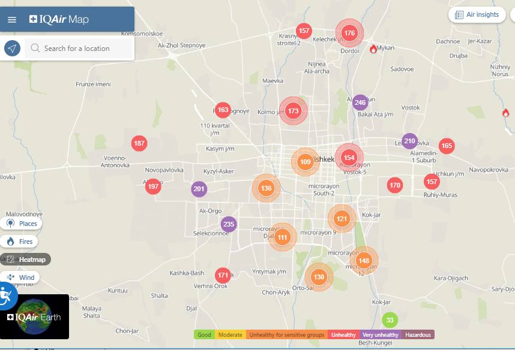Click the IQAir Map logo link
Screen dimensions: 515x350
tap(59, 20)
